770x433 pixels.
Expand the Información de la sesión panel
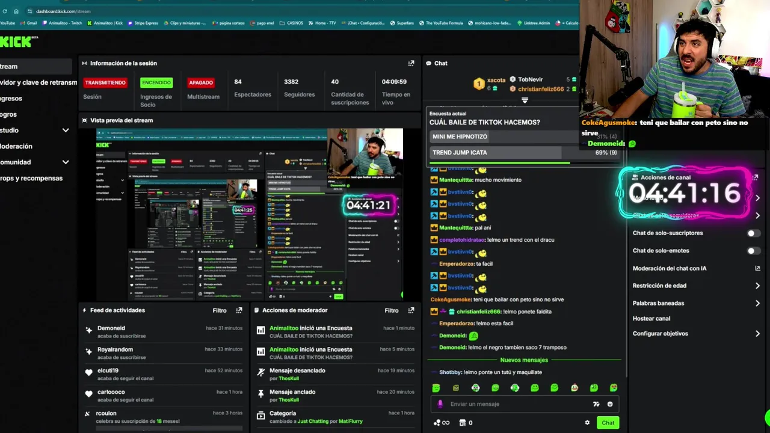pyautogui.click(x=411, y=63)
